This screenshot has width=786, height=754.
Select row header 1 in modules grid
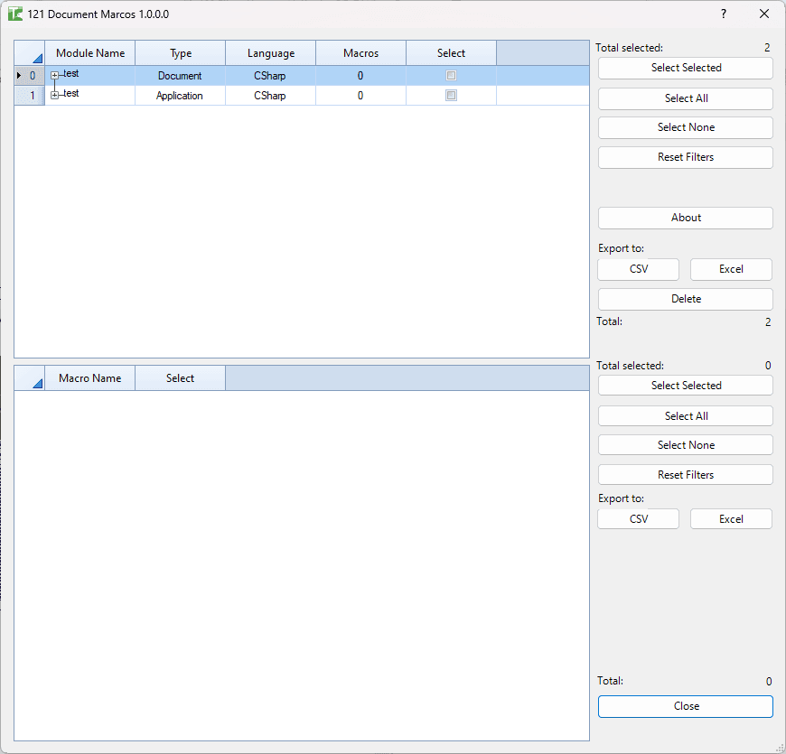click(30, 96)
